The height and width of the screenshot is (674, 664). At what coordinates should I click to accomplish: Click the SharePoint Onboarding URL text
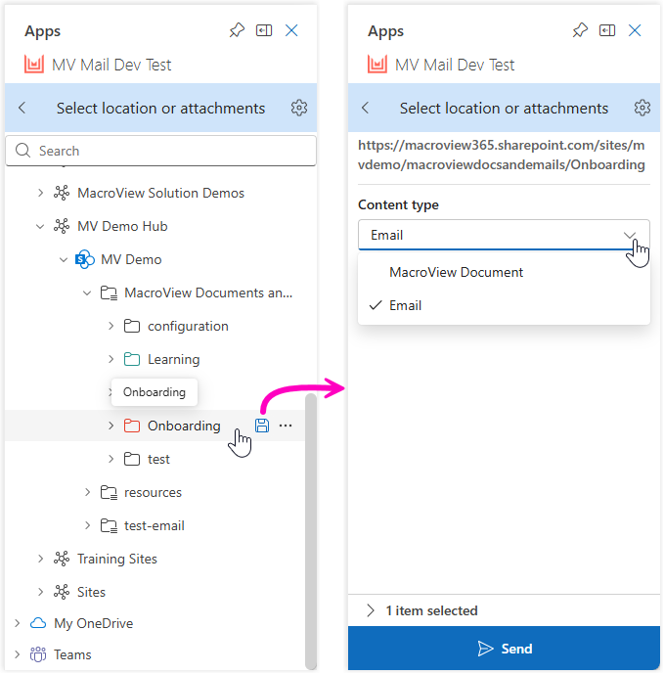[x=501, y=155]
